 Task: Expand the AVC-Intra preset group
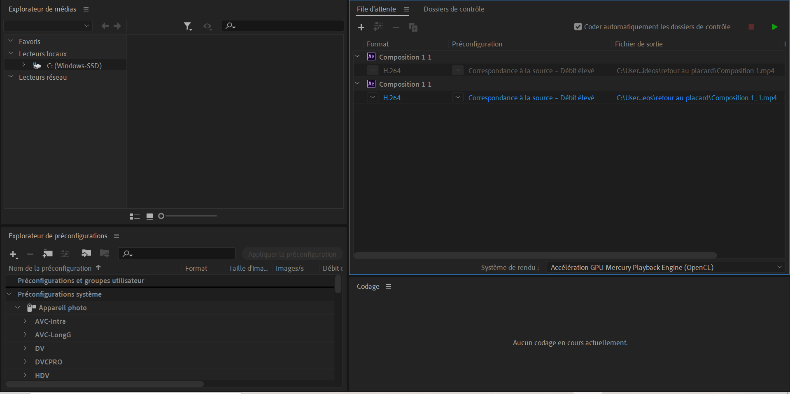click(x=25, y=321)
